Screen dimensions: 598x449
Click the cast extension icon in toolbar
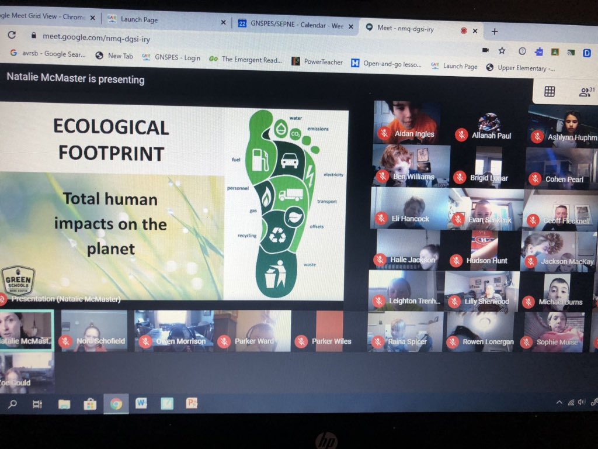[x=571, y=52]
